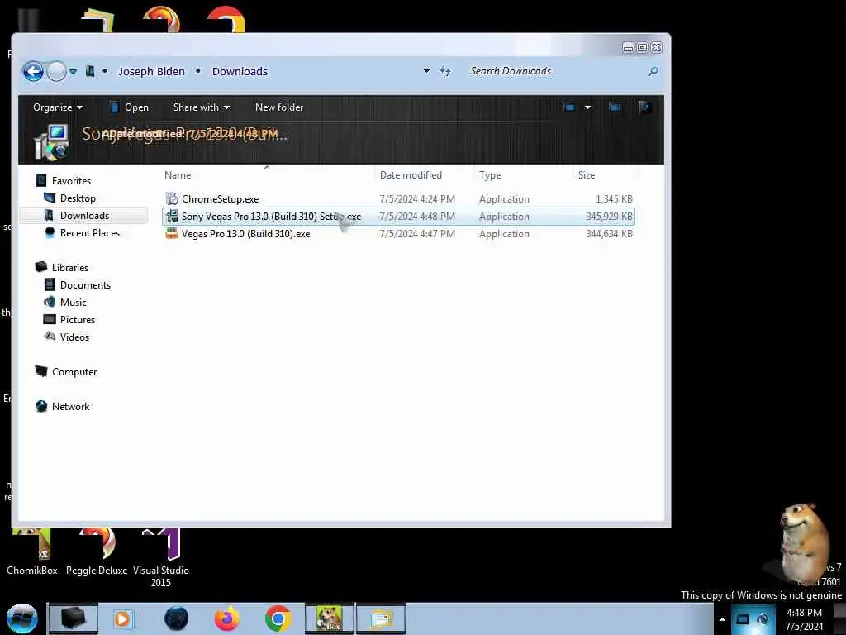The image size is (846, 635).
Task: Sort by Date modified column header
Action: point(411,175)
